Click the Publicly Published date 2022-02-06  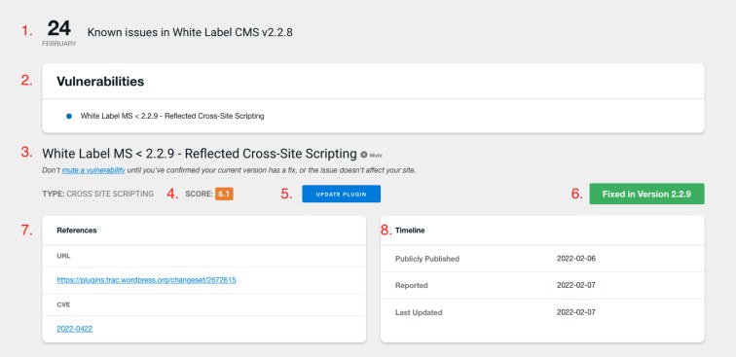[x=576, y=259]
